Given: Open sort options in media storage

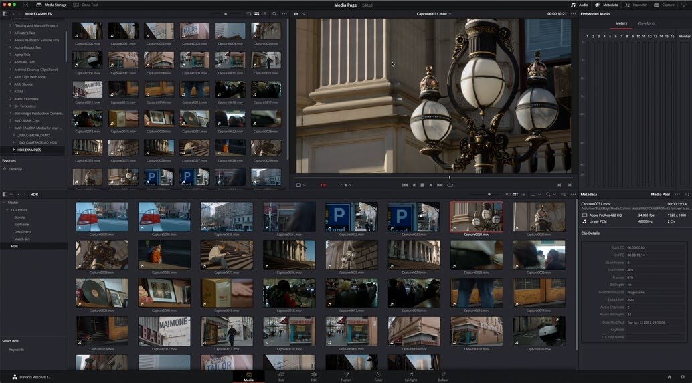Looking at the screenshot, I should click(249, 14).
